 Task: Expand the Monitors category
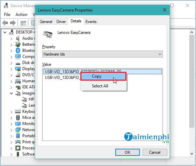[x=11, y=124]
